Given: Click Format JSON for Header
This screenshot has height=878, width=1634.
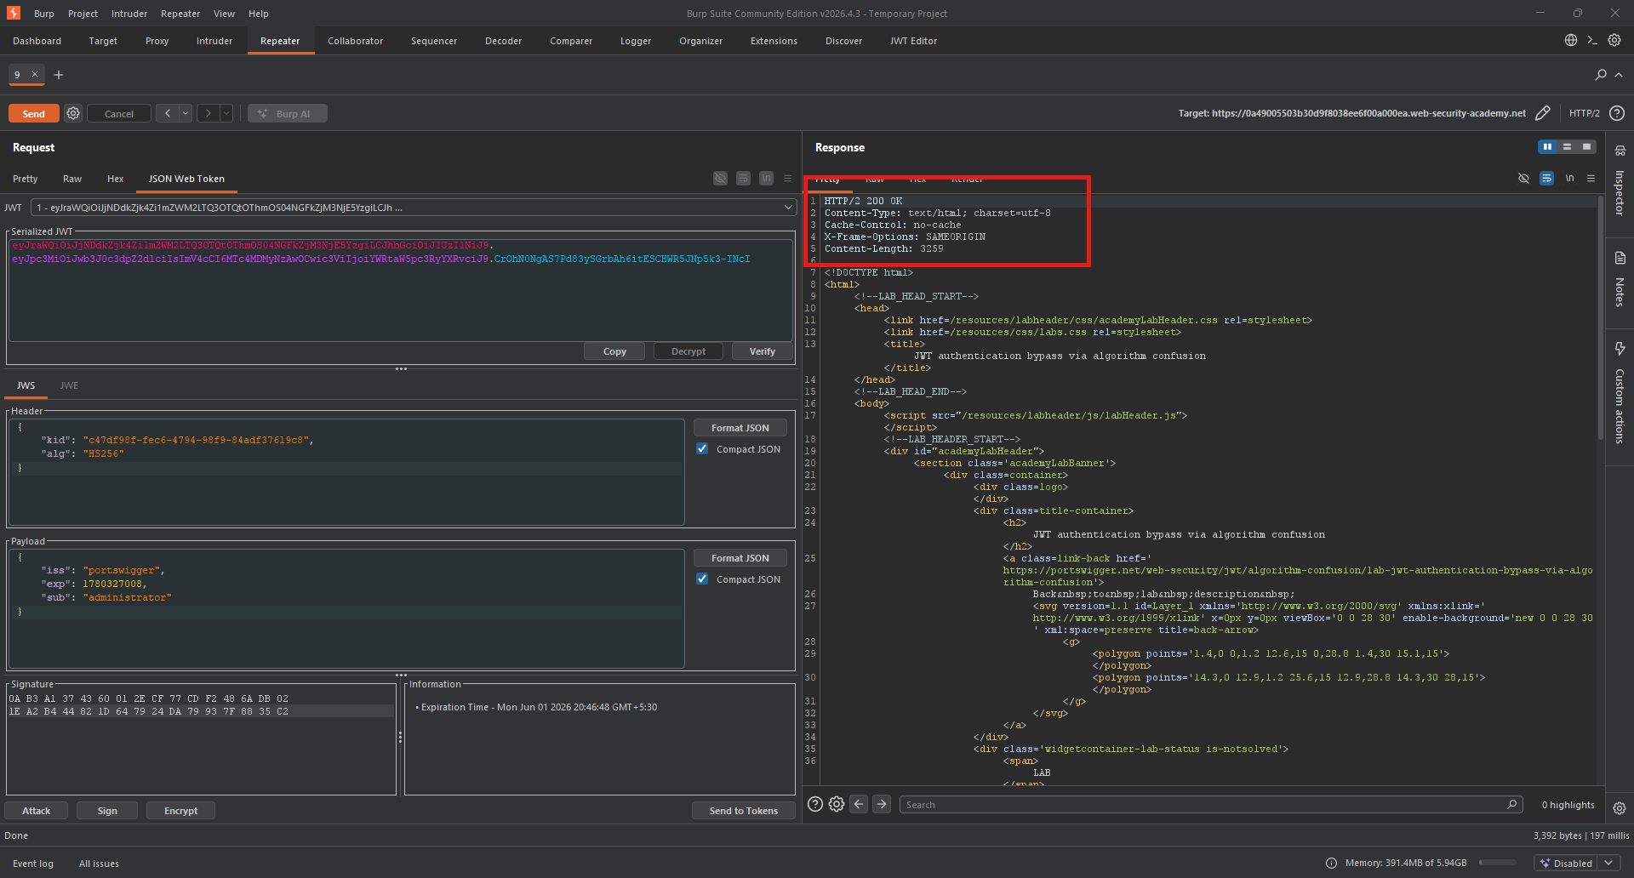Looking at the screenshot, I should [740, 428].
